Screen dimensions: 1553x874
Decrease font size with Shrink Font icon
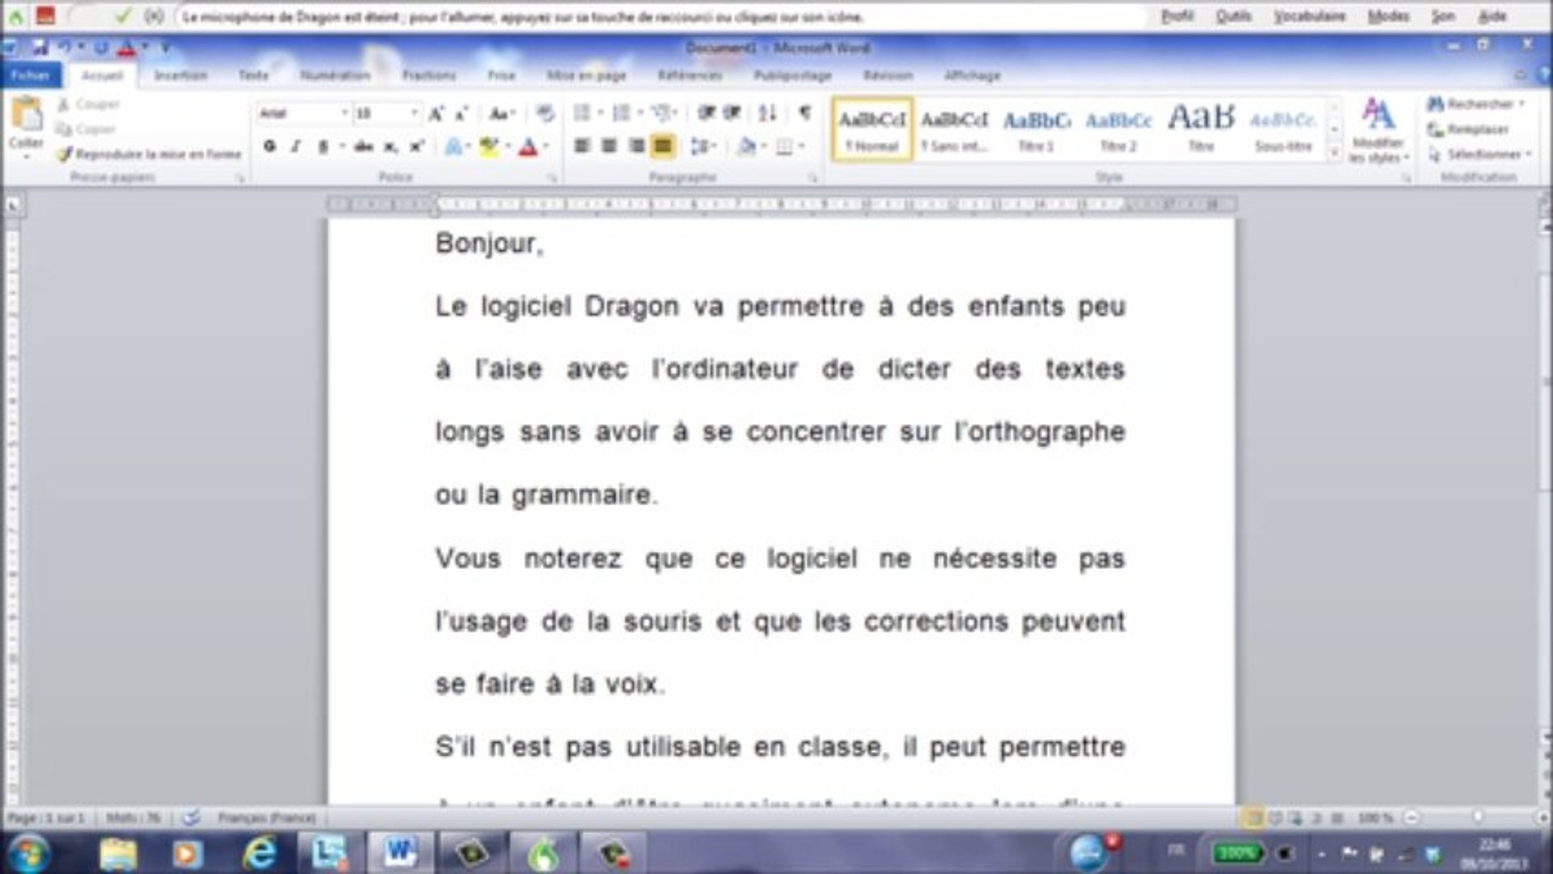[461, 114]
